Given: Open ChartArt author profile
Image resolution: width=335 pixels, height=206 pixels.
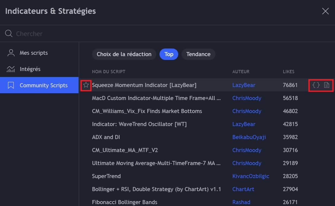Looking at the screenshot, I should [243, 189].
